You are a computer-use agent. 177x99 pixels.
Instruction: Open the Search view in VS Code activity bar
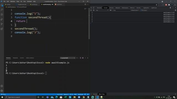[x=2, y=10]
